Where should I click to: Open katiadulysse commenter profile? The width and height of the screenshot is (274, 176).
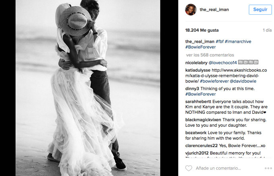pos(198,70)
